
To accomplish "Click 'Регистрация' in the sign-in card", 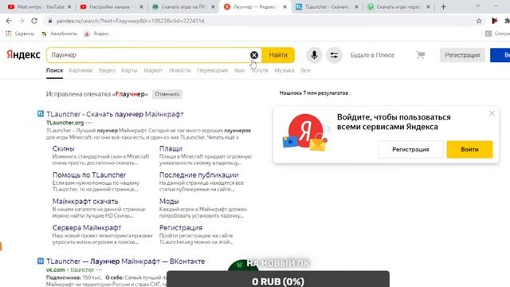I will pyautogui.click(x=410, y=149).
